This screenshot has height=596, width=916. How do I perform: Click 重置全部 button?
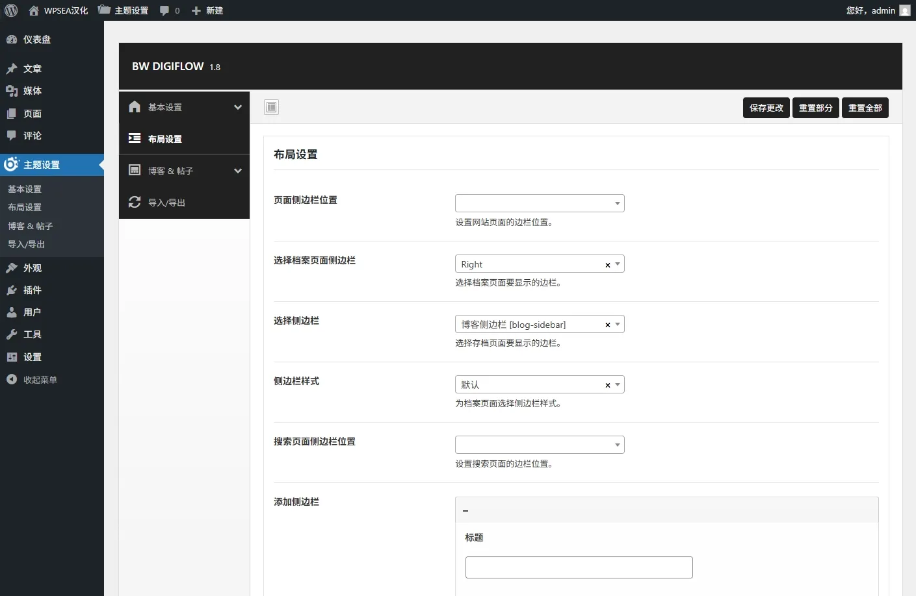point(865,108)
